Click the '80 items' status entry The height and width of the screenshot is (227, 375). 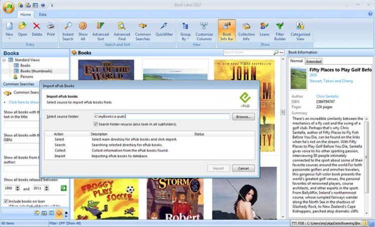point(7,223)
